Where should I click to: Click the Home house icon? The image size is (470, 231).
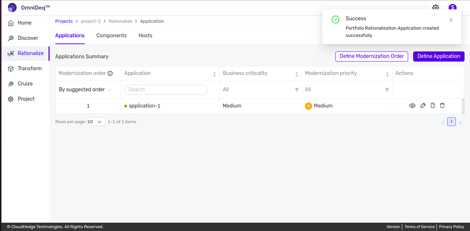coord(11,23)
